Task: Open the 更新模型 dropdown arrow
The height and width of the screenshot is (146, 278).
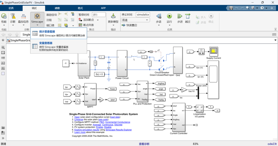Action: (113, 25)
